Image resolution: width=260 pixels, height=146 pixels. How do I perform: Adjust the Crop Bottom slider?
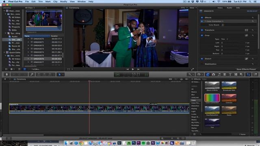pyautogui.click(x=230, y=54)
